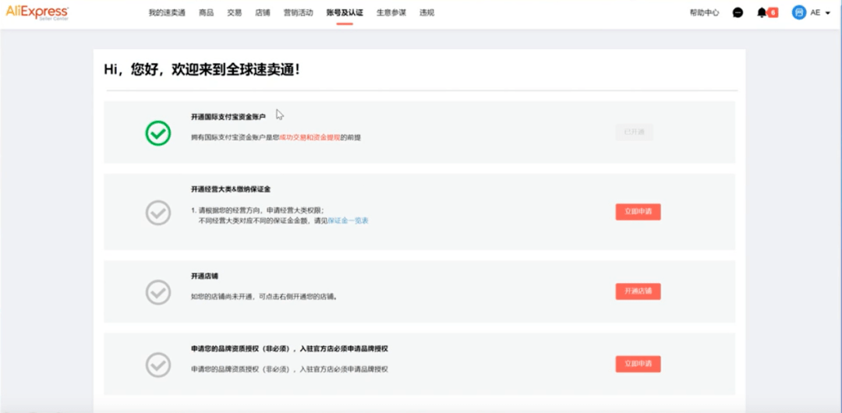This screenshot has height=413, width=842.
Task: Click gray checkmark beside 申请您的品牌资质授权
Action: 157,365
